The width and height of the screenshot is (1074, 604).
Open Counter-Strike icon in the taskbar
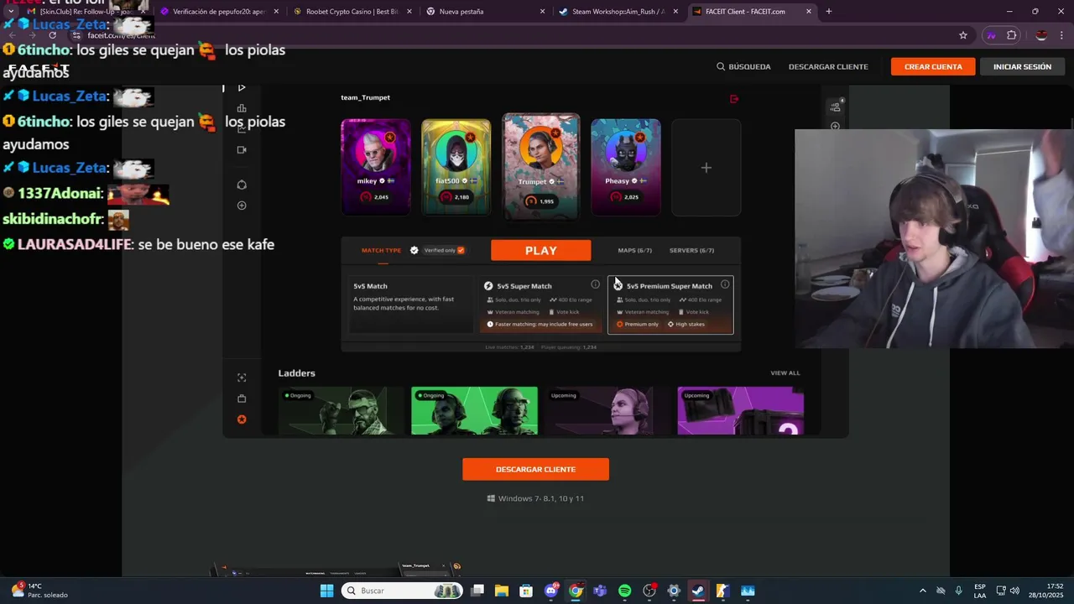pos(722,591)
